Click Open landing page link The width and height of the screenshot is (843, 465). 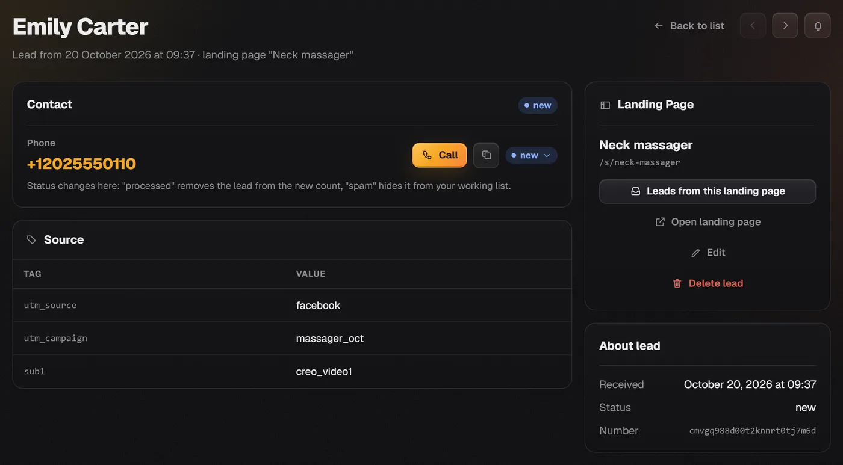point(708,222)
